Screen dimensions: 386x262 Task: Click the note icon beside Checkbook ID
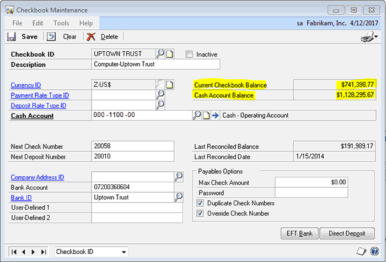tap(169, 54)
